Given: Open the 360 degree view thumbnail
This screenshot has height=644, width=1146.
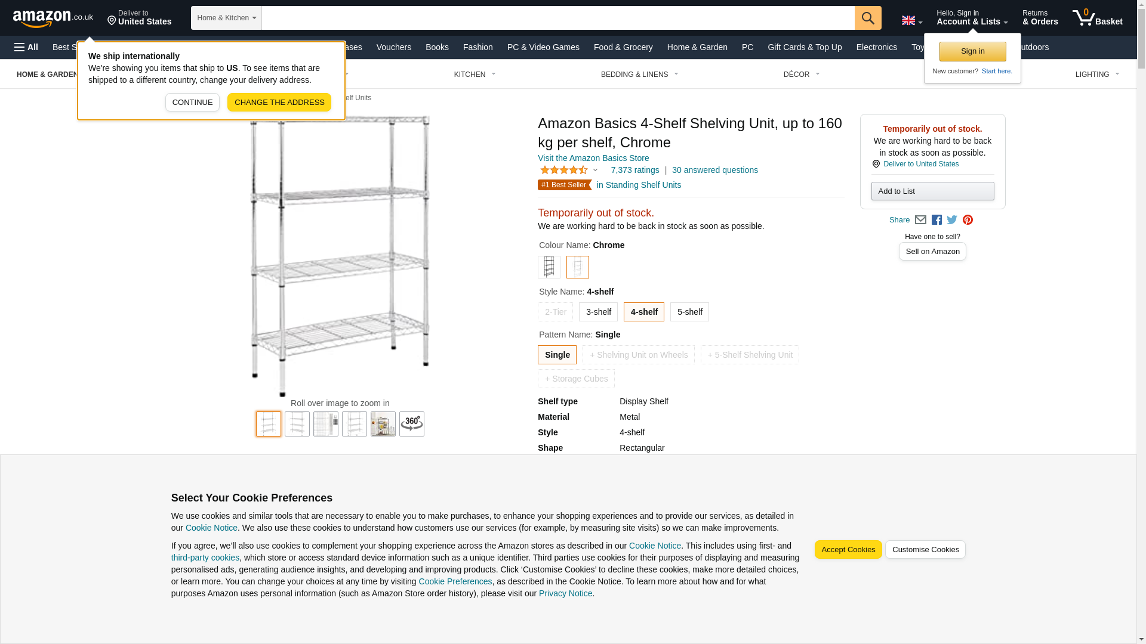Looking at the screenshot, I should [412, 424].
